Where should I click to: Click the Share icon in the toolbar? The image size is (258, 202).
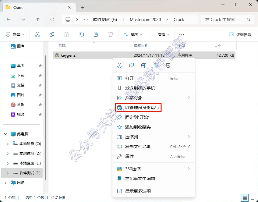(x=96, y=34)
